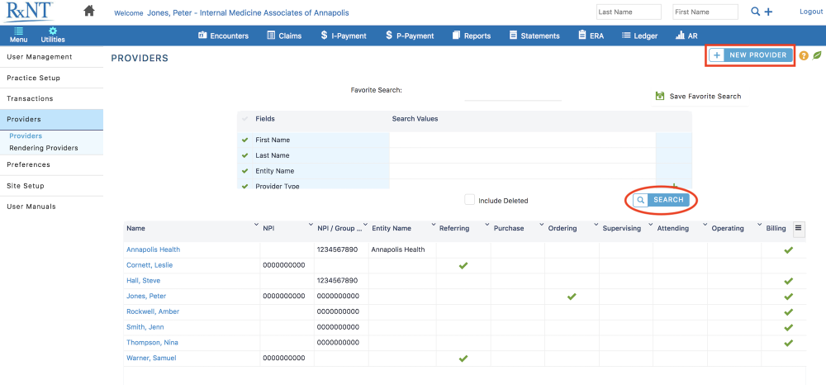Open Rendering Providers in the sidebar
The width and height of the screenshot is (826, 385).
(44, 148)
